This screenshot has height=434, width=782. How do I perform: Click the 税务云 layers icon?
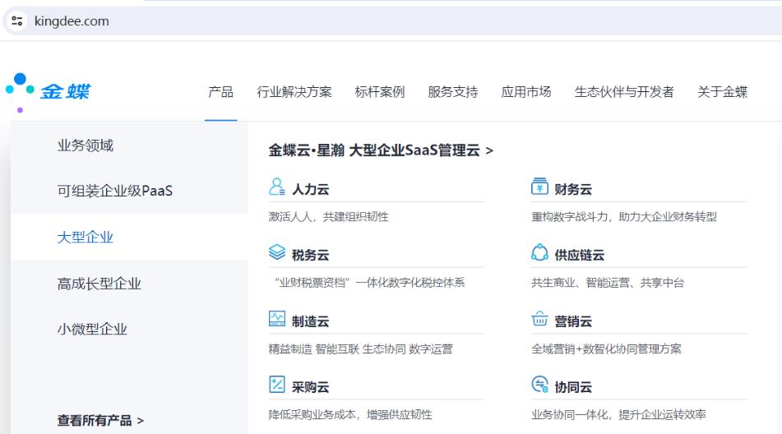(277, 252)
